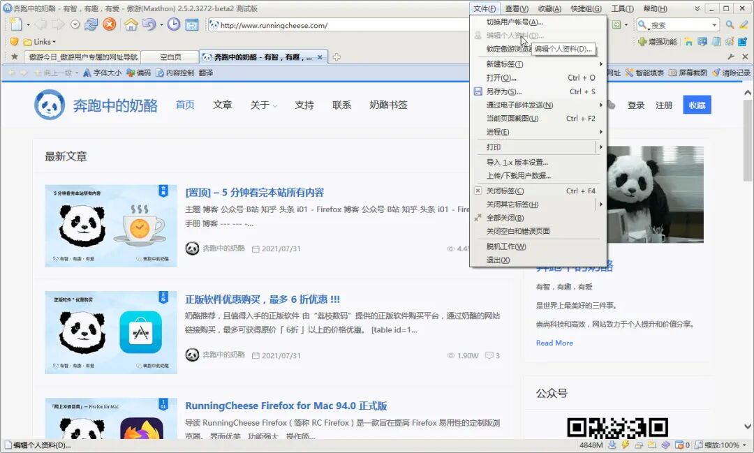Choose 另存为(S) in File menu
This screenshot has height=453, width=754.
[538, 91]
